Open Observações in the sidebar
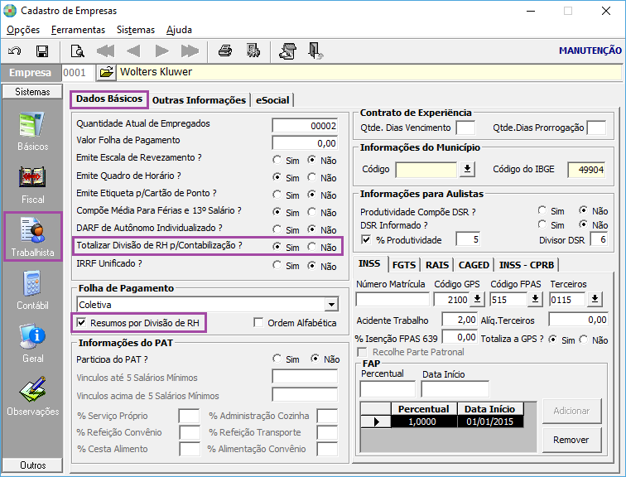Screen dimensions: 626x477 (33, 396)
